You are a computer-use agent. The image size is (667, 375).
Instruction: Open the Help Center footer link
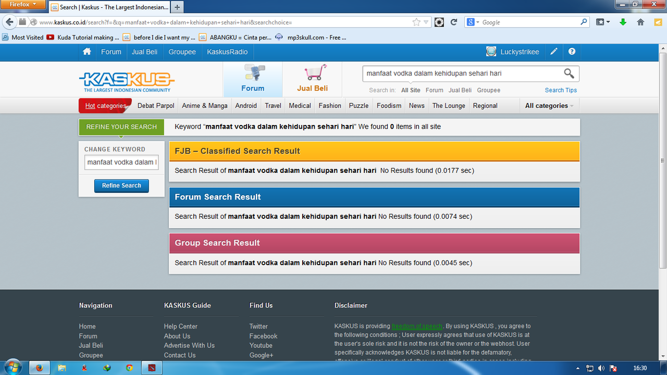(x=181, y=327)
